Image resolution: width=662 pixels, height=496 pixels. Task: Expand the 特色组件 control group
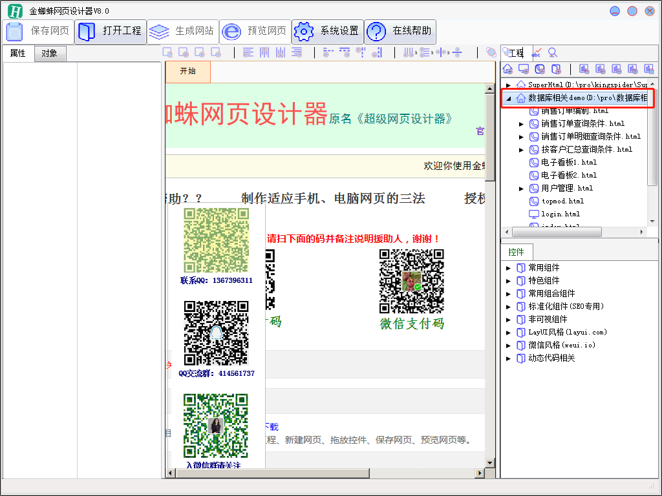[508, 281]
